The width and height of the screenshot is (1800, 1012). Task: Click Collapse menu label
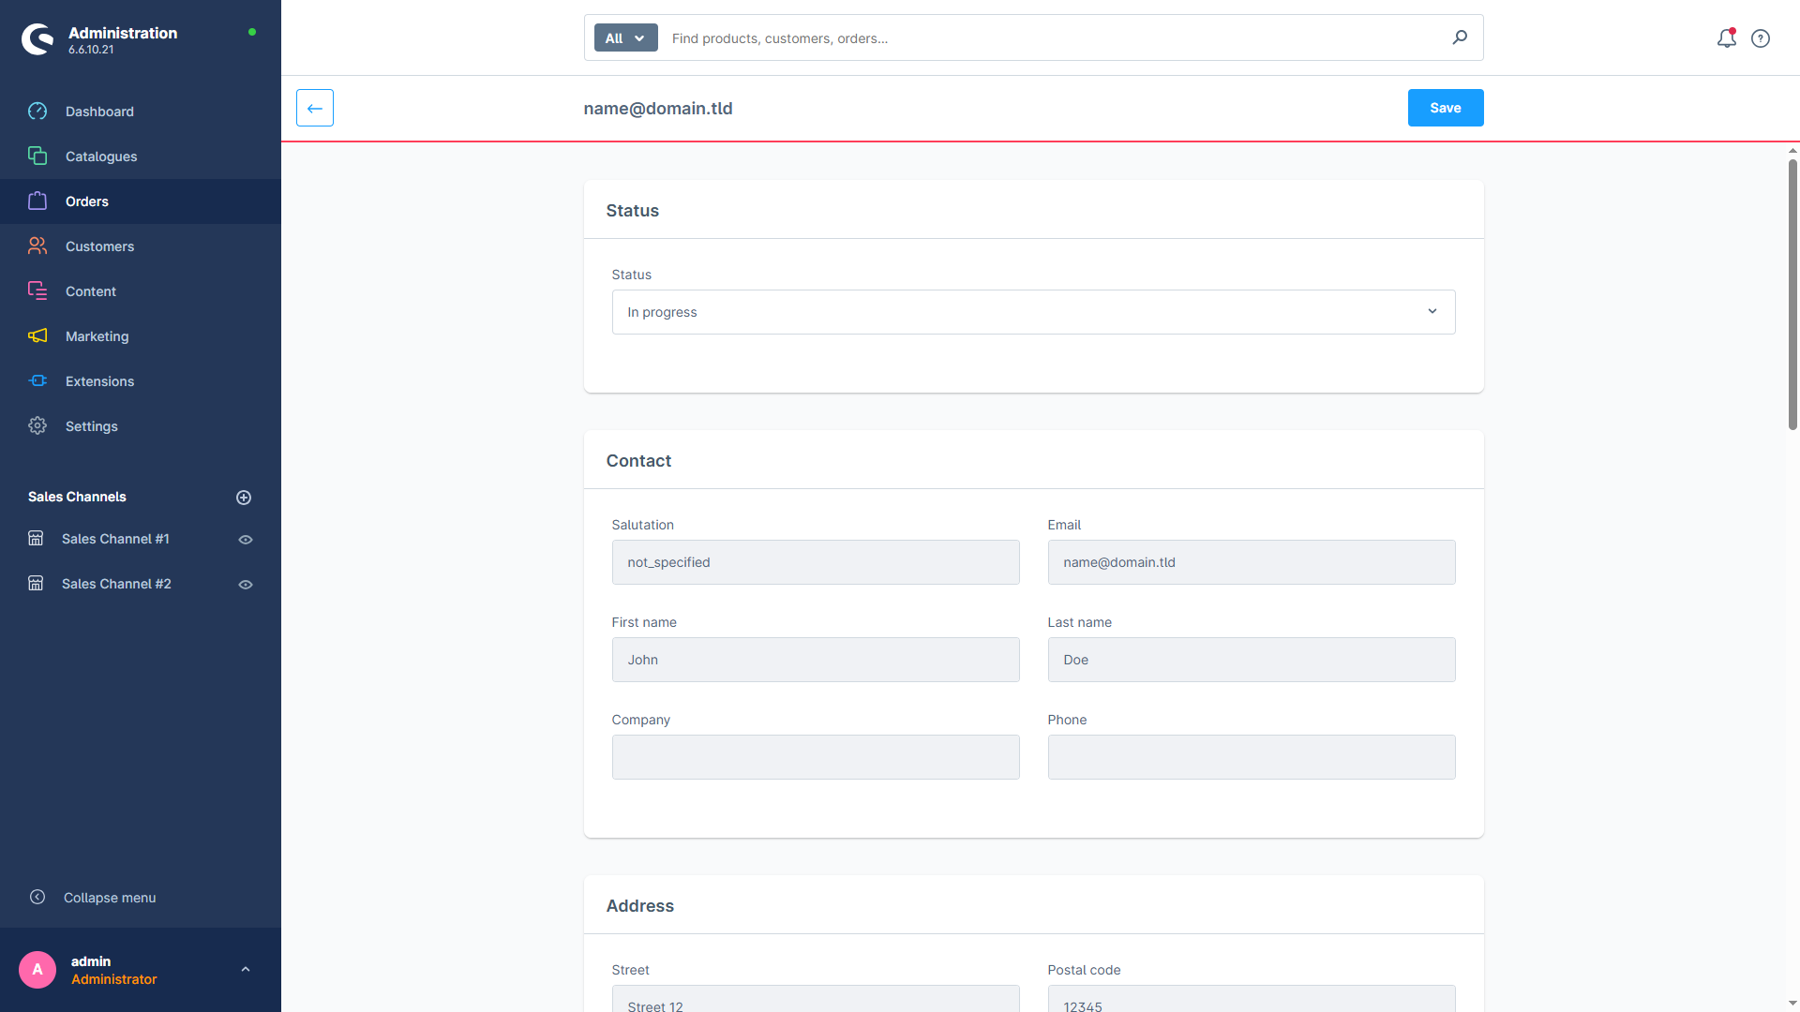(x=110, y=898)
